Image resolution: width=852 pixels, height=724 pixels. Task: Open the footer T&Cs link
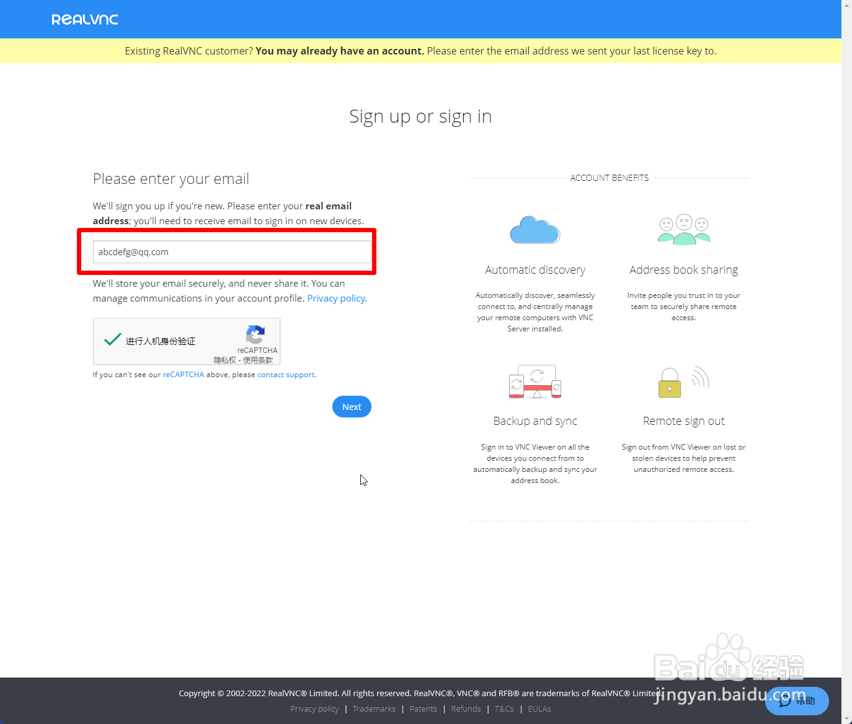coord(504,709)
